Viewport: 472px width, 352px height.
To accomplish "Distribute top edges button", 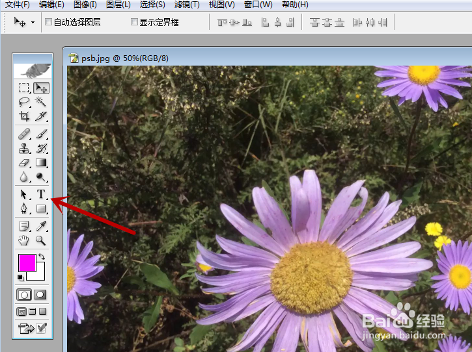I will coord(314,23).
